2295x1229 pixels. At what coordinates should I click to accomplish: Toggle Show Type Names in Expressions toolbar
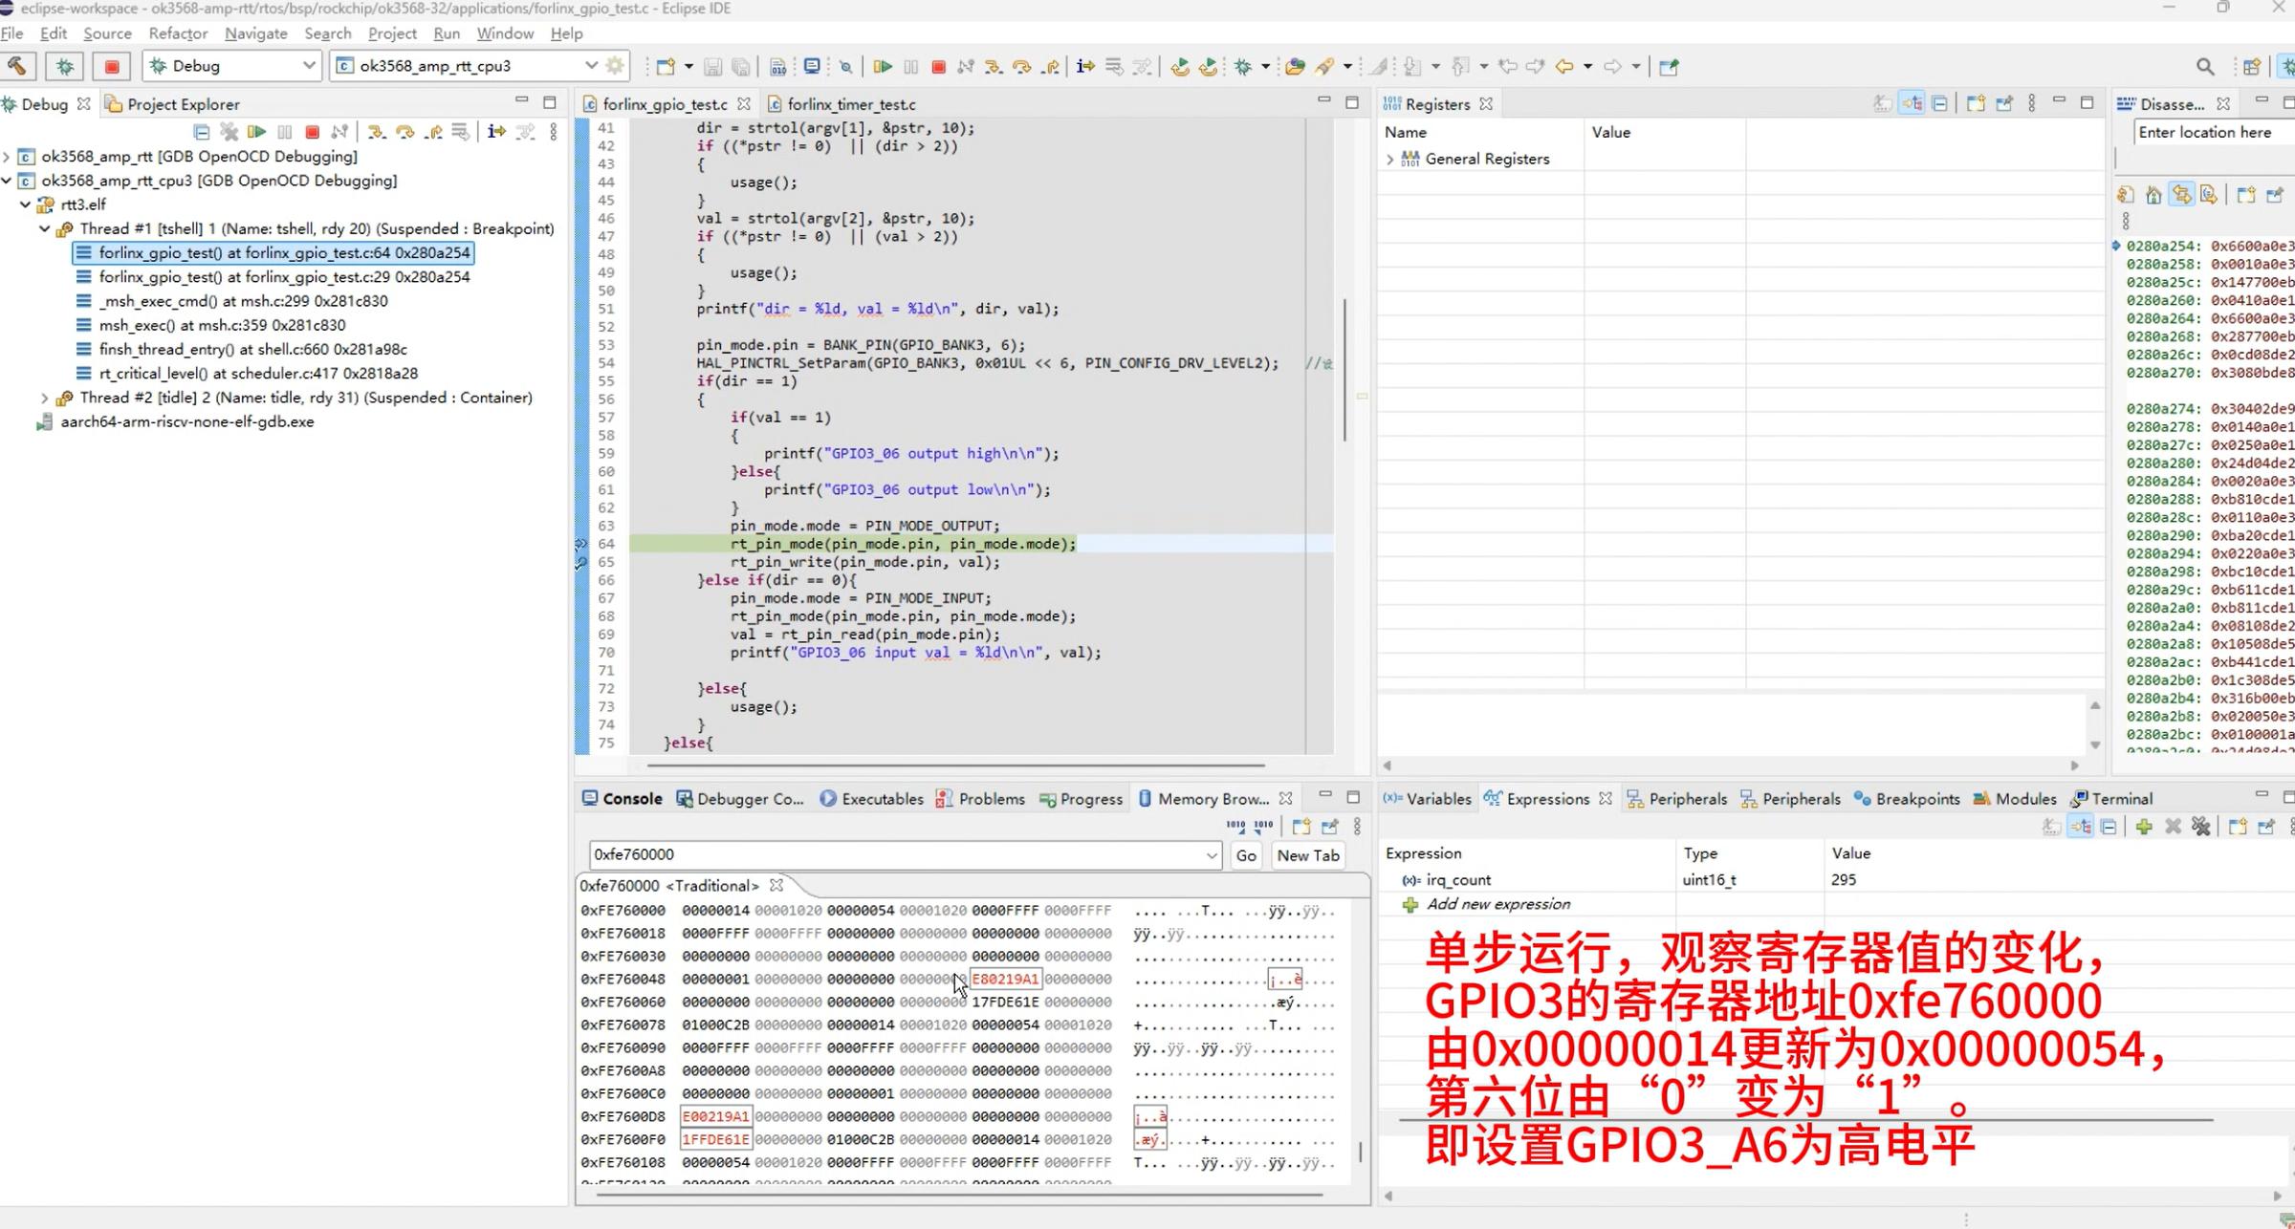(2051, 827)
